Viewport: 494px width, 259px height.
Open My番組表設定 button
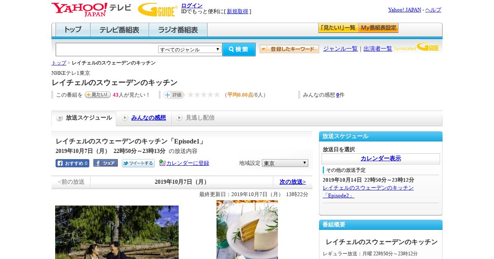tap(378, 28)
